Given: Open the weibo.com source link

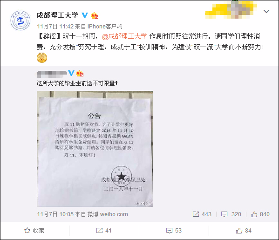Looking at the screenshot, I should pyautogui.click(x=114, y=214).
